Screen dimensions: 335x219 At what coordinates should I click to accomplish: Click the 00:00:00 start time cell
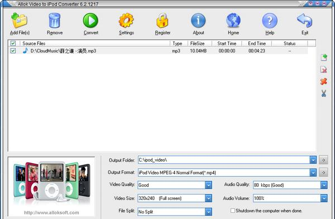pyautogui.click(x=227, y=51)
